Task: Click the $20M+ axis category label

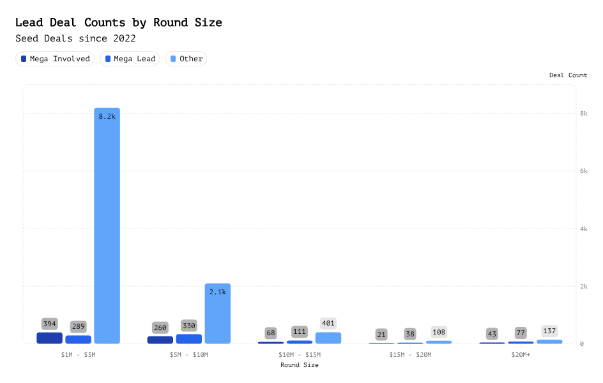Action: [520, 354]
